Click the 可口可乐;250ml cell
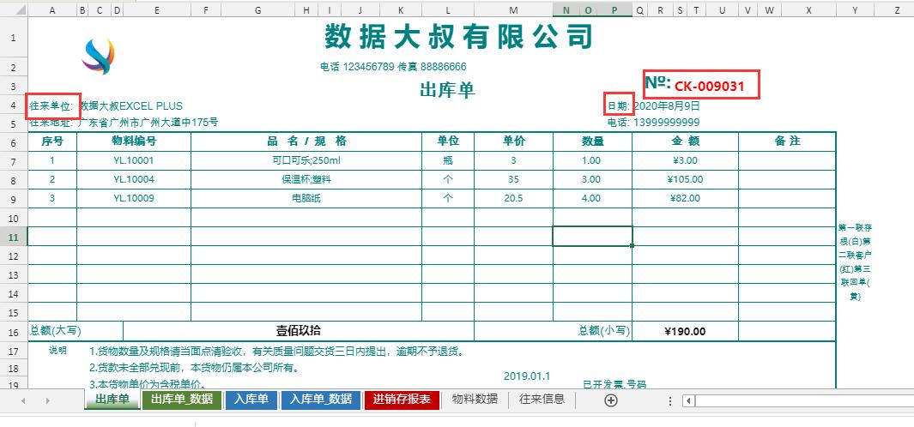Image resolution: width=914 pixels, height=427 pixels. pos(306,161)
